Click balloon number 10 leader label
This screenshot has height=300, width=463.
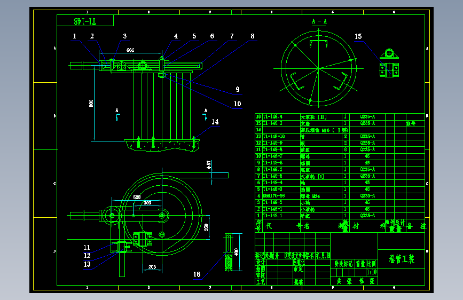click(238, 104)
